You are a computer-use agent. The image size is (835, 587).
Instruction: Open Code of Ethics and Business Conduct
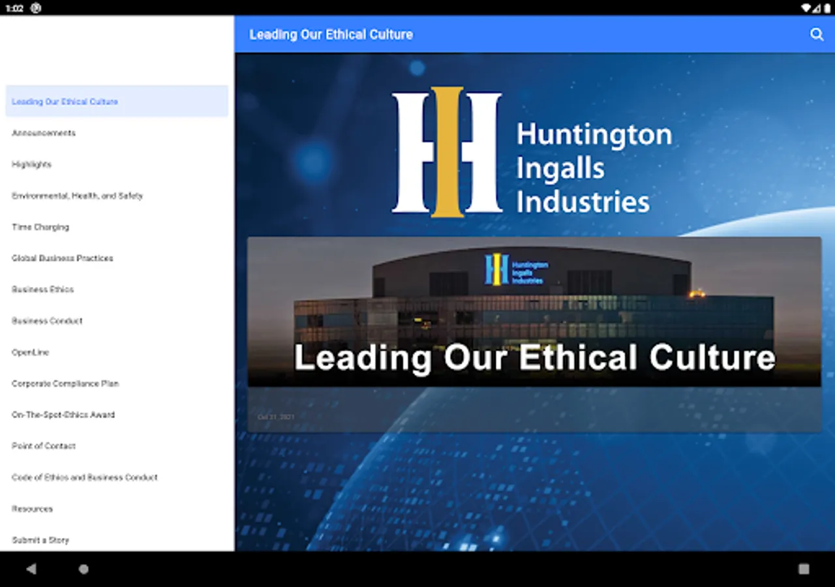[117, 477]
